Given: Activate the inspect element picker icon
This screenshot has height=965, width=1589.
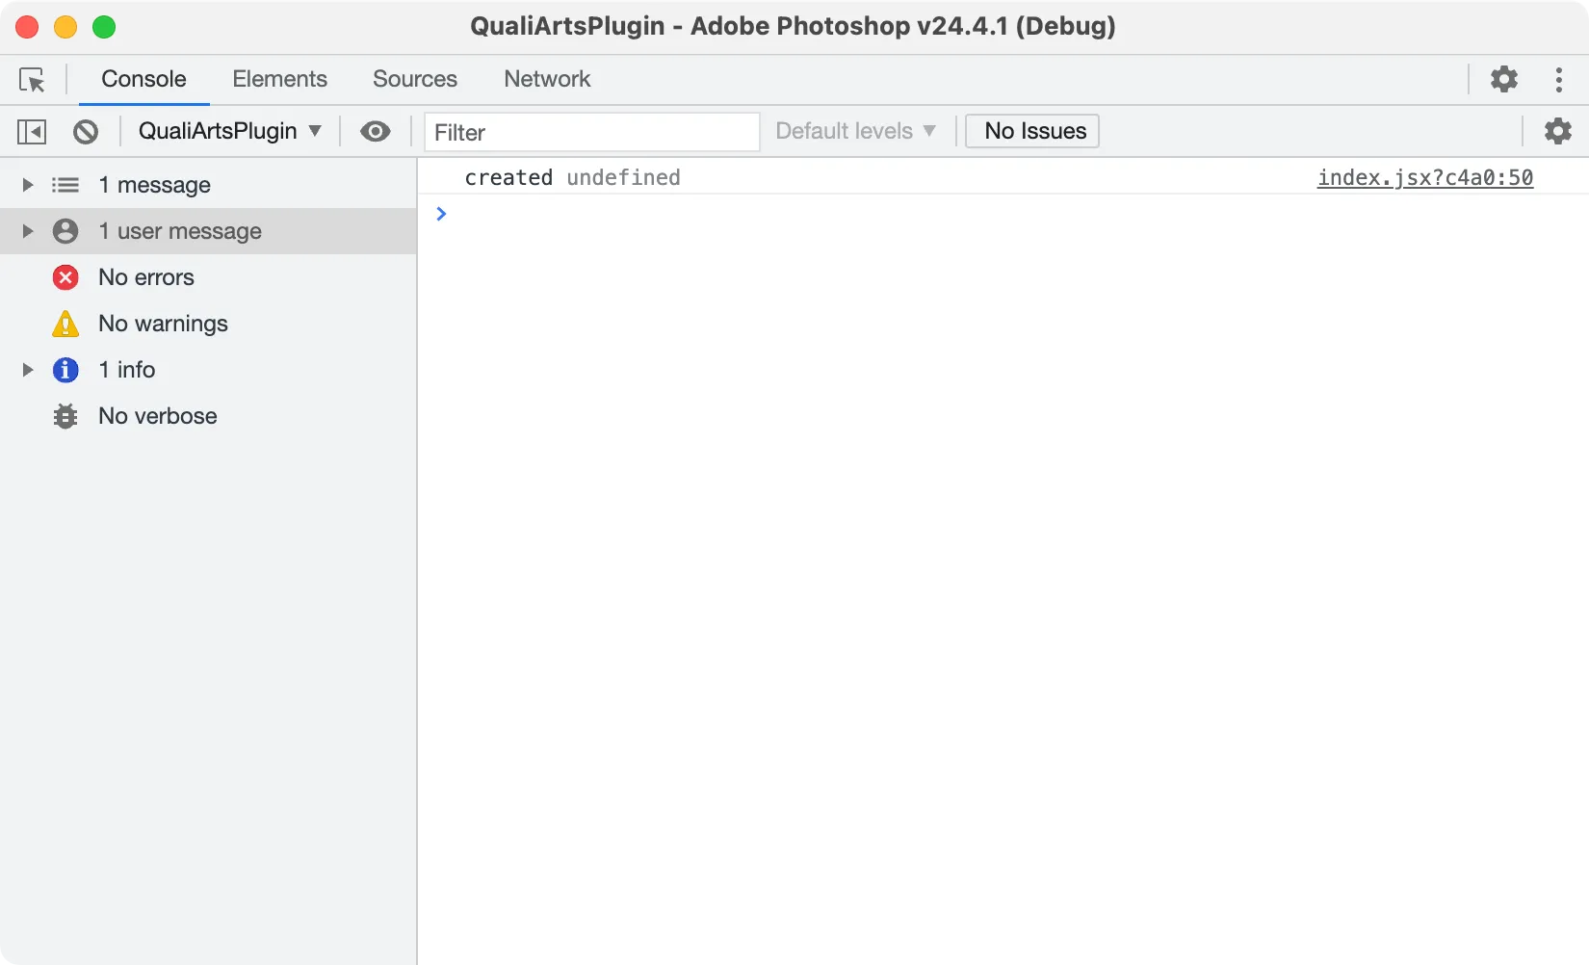Looking at the screenshot, I should (x=32, y=79).
